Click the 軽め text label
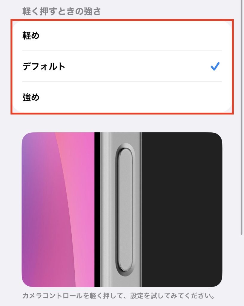 pyautogui.click(x=31, y=36)
